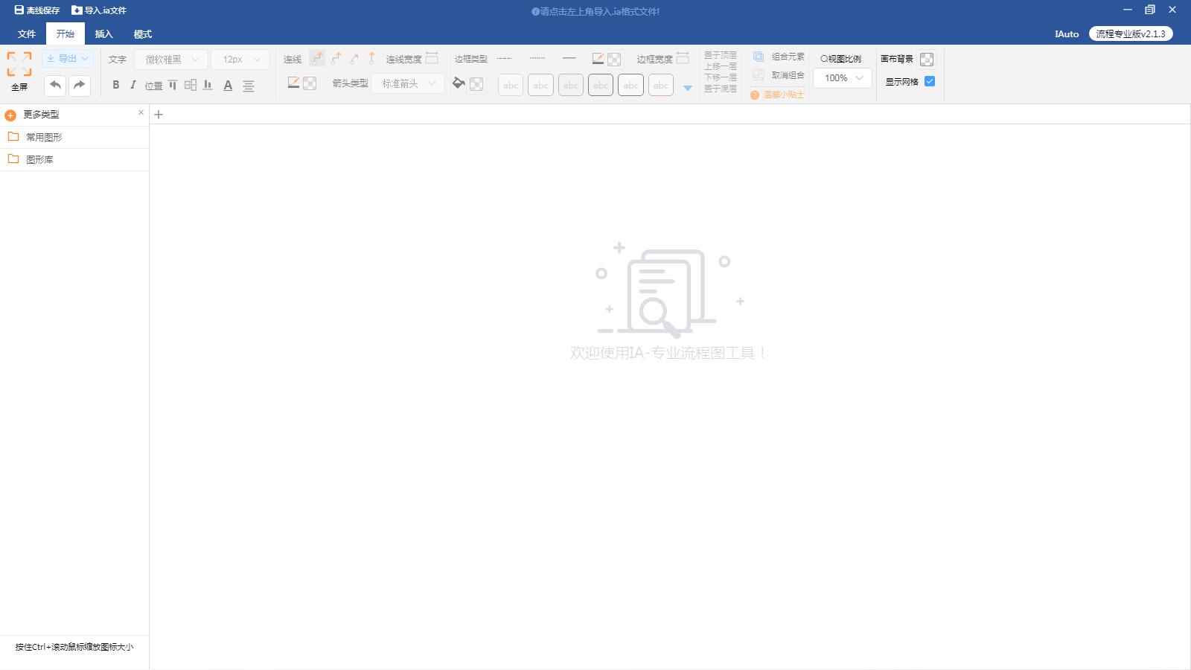Expand the 100% view scale dropdown
Image resolution: width=1191 pixels, height=670 pixels.
(843, 78)
